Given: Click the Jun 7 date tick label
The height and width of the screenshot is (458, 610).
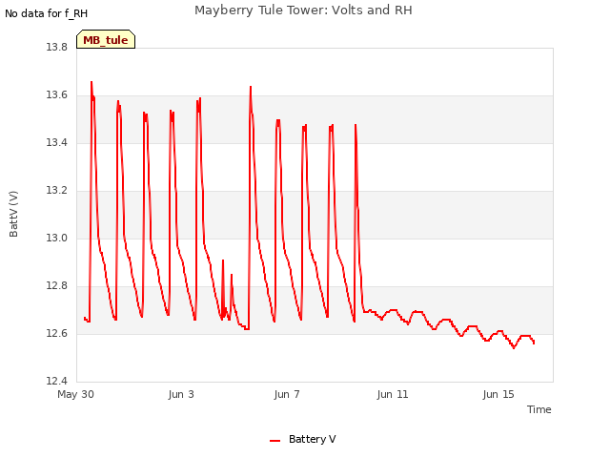Looking at the screenshot, I should pos(287,394).
